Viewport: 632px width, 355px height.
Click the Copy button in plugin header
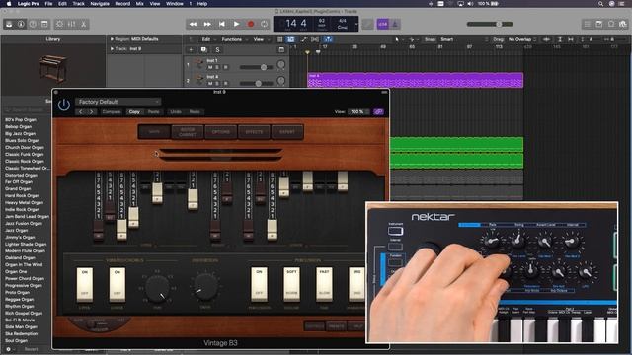134,111
